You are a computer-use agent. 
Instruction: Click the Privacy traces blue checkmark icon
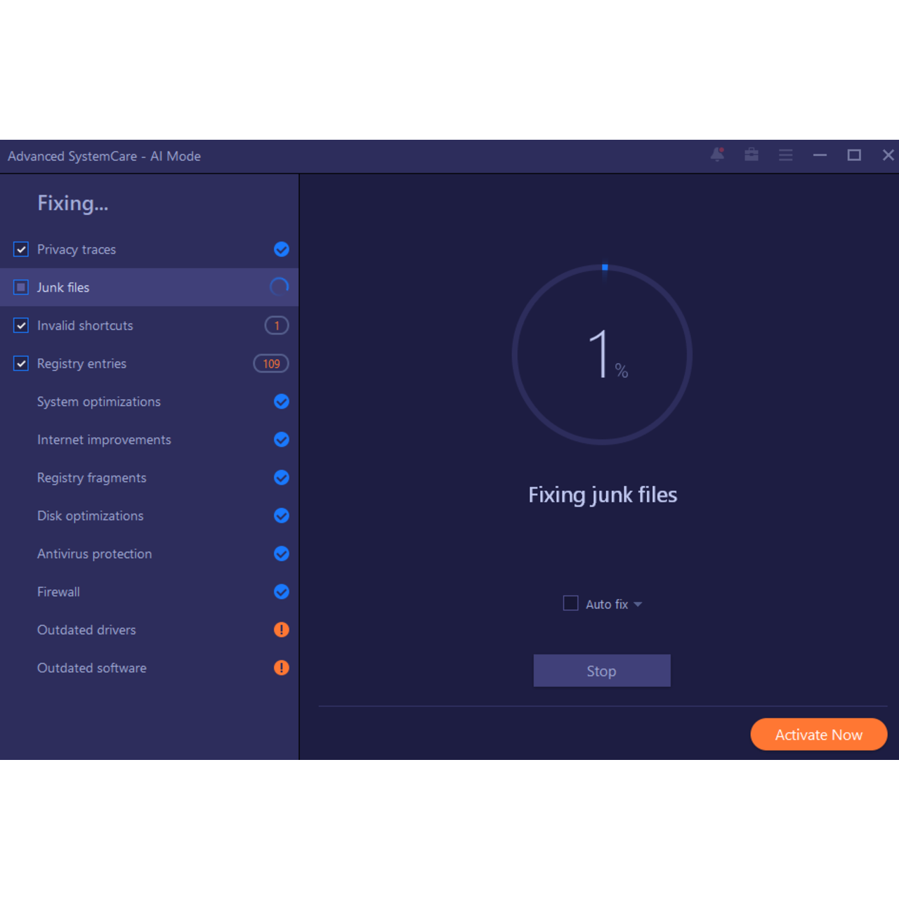281,249
